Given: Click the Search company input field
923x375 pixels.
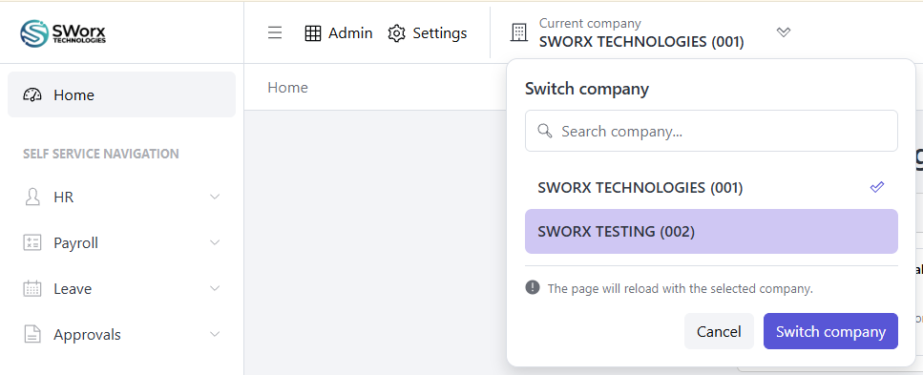Looking at the screenshot, I should click(711, 131).
